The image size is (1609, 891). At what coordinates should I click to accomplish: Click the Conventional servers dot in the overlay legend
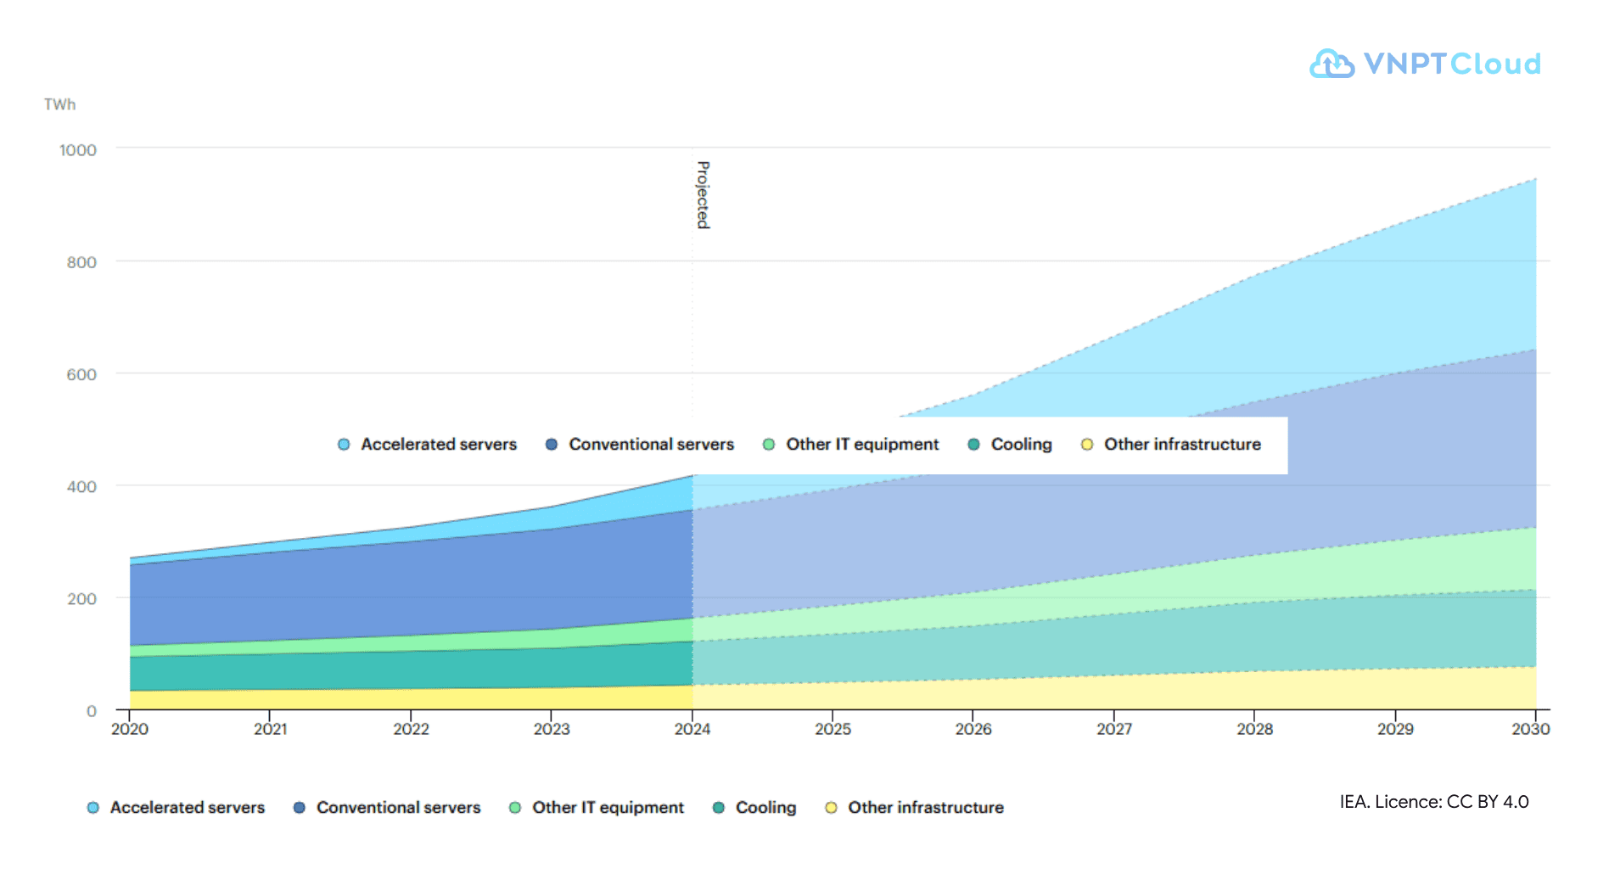point(552,445)
